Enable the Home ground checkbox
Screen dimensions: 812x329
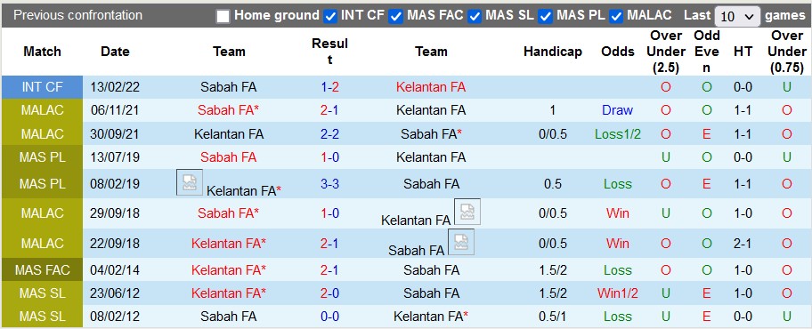click(223, 17)
